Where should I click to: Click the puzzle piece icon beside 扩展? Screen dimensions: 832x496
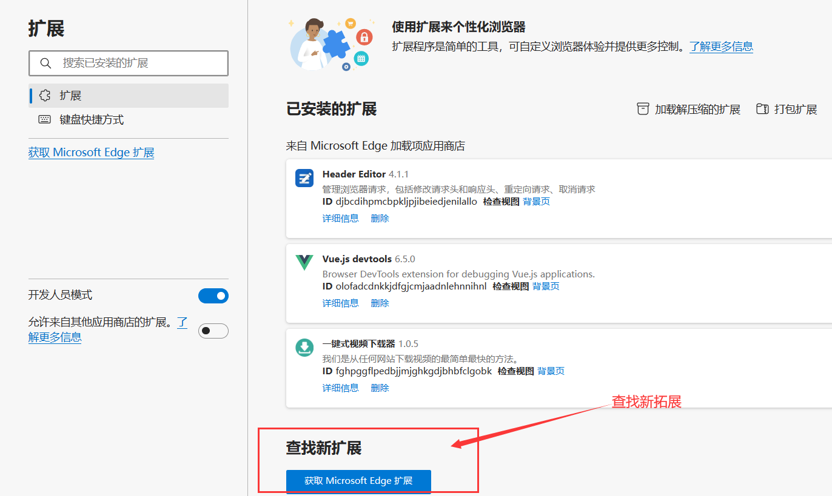(44, 96)
